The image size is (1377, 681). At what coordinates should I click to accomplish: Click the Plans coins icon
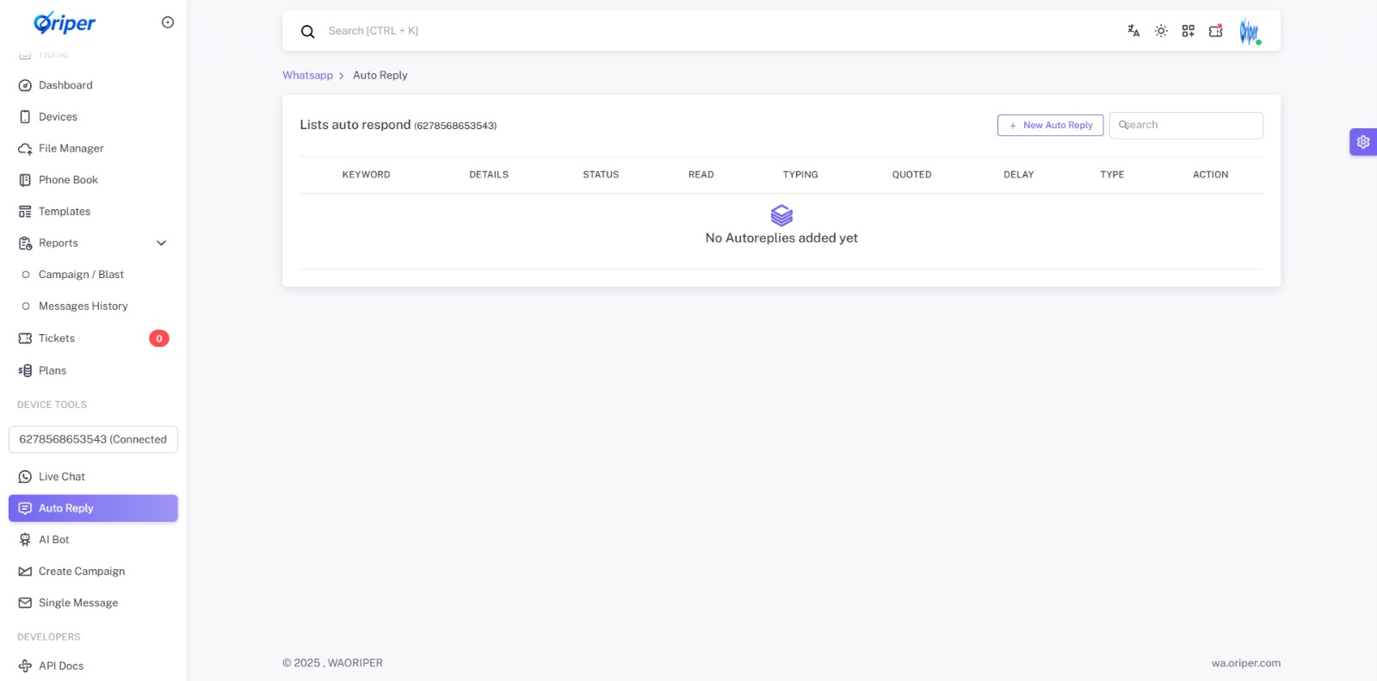coord(25,370)
